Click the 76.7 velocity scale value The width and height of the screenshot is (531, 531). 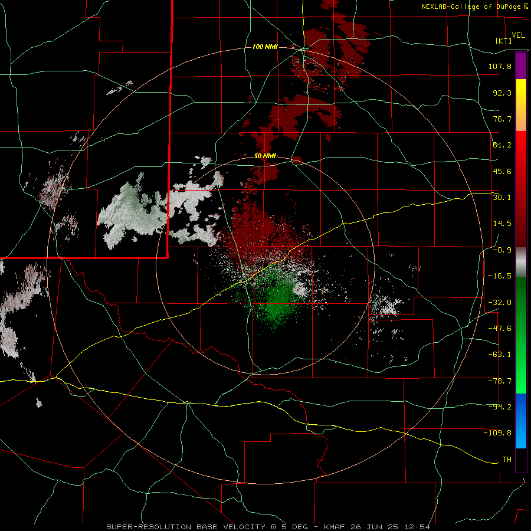(x=502, y=119)
